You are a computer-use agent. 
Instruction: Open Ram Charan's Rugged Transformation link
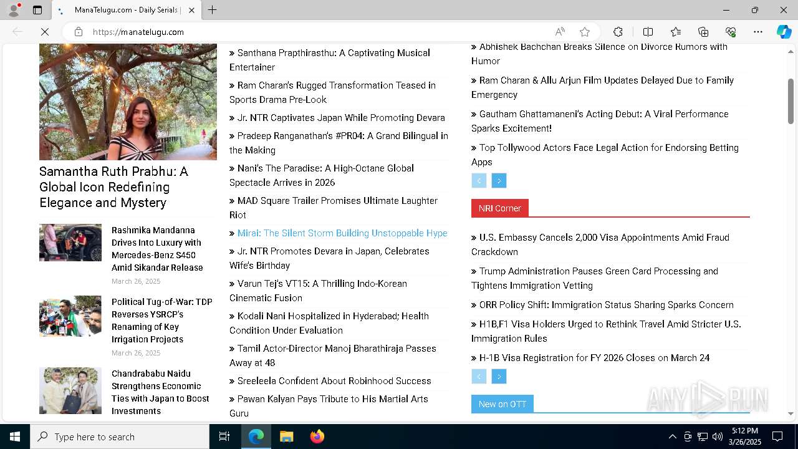coord(332,92)
